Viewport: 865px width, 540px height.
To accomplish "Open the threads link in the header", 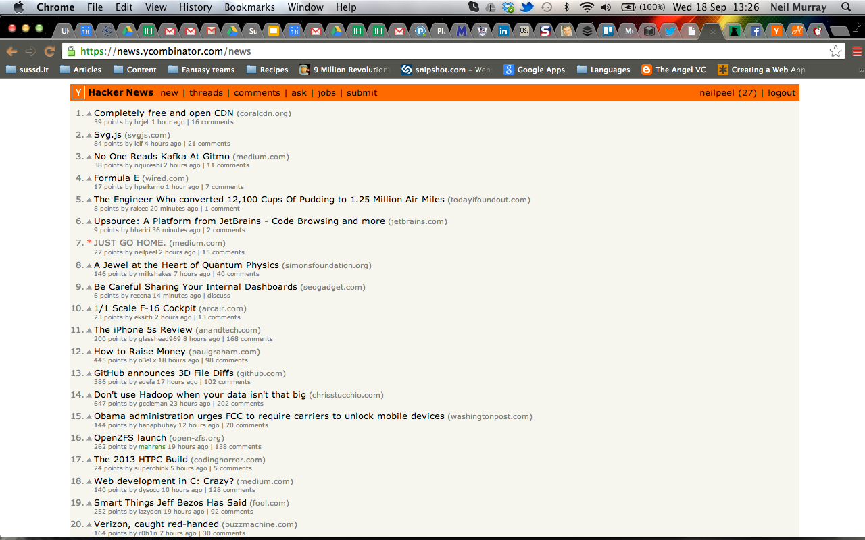I will [x=206, y=93].
